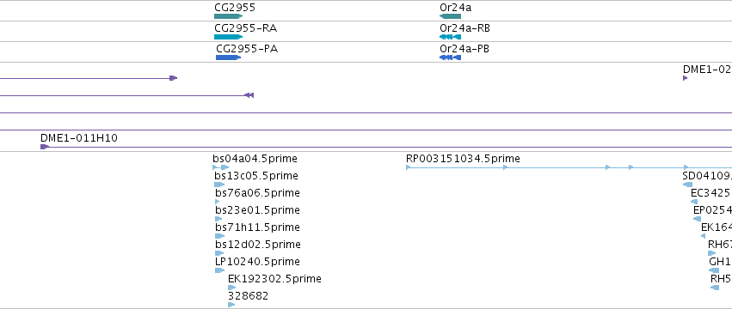Click the RP003151034.5prime feature label
This screenshot has width=732, height=309.
point(463,159)
